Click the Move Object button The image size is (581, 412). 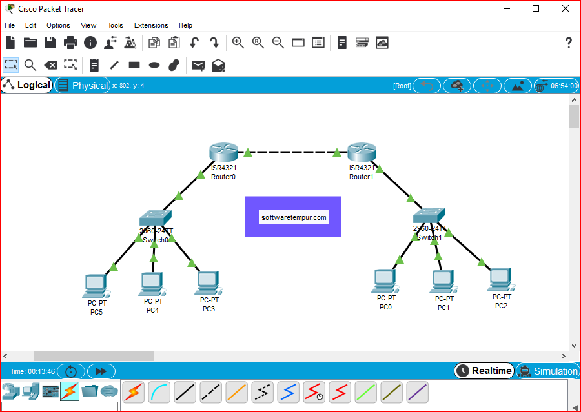pyautogui.click(x=487, y=86)
